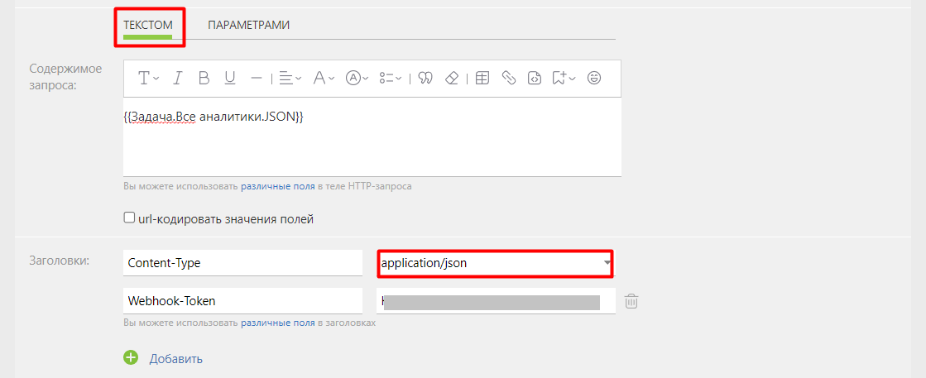
Task: Apply italic formatting
Action: tap(178, 78)
